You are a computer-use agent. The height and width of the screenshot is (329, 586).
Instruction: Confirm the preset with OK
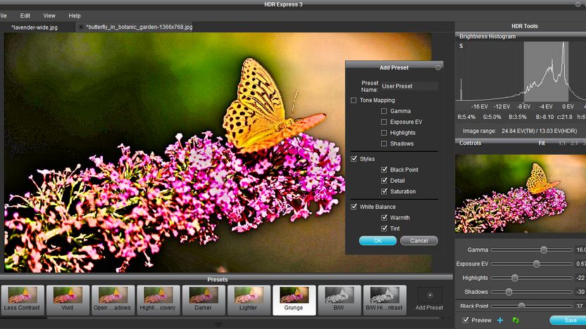click(x=378, y=240)
